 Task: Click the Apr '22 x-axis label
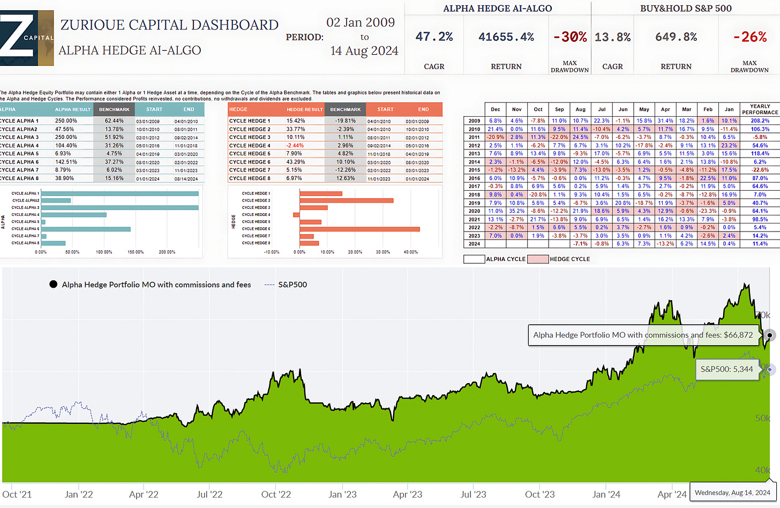(144, 495)
